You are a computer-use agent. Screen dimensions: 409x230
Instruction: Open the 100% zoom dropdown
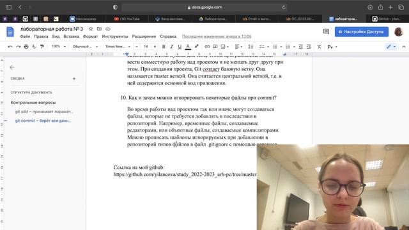(58, 47)
